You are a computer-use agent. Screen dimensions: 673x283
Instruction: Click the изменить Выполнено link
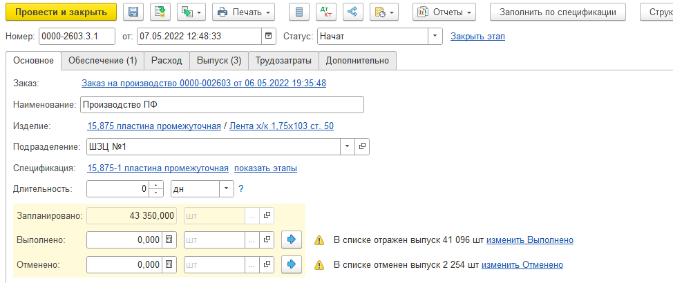pos(530,240)
